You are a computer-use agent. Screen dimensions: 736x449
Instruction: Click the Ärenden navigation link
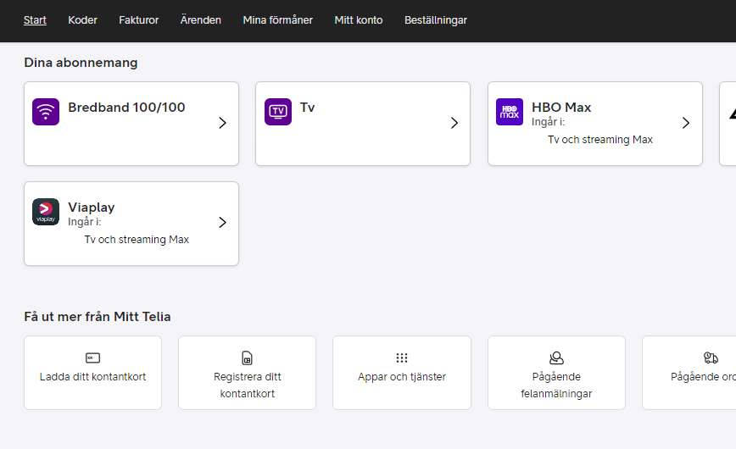tap(201, 20)
